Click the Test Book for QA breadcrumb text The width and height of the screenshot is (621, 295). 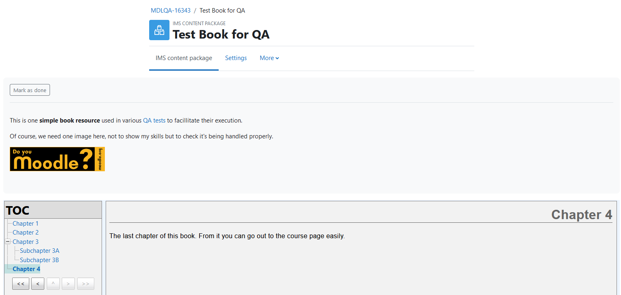pos(222,11)
